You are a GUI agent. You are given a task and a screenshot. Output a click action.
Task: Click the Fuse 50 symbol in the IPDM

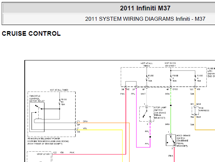click(x=59, y=102)
